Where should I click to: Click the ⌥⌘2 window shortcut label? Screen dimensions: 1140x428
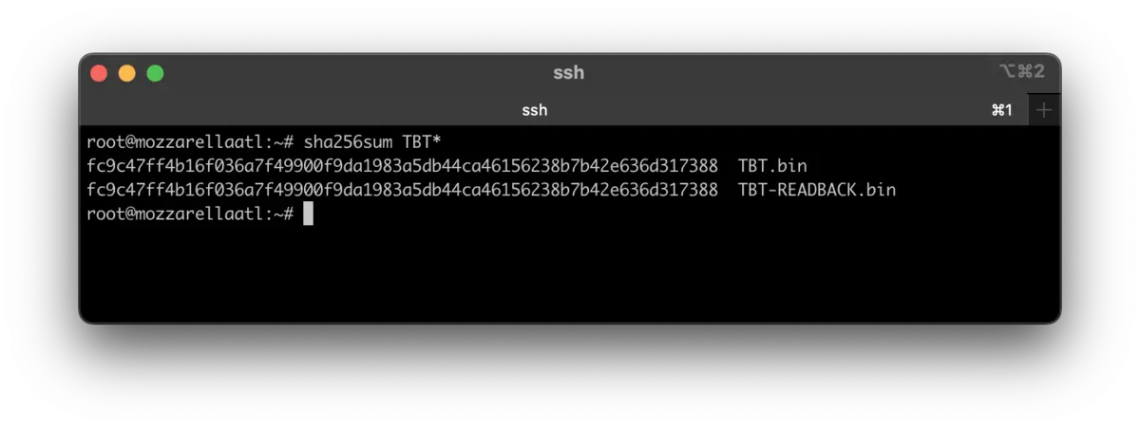click(x=1022, y=71)
